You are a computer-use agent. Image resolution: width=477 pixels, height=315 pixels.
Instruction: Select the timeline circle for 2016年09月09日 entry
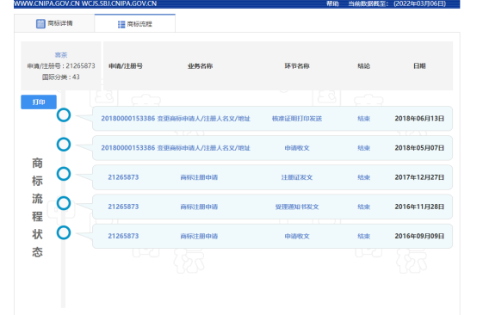coord(64,232)
